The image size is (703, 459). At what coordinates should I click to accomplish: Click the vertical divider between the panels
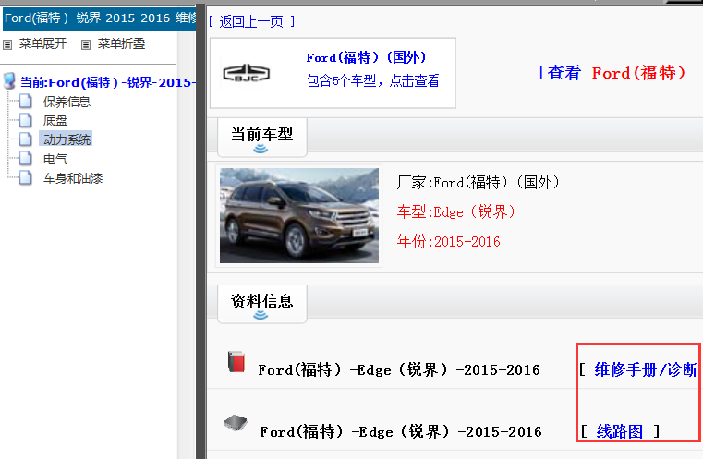point(200,231)
